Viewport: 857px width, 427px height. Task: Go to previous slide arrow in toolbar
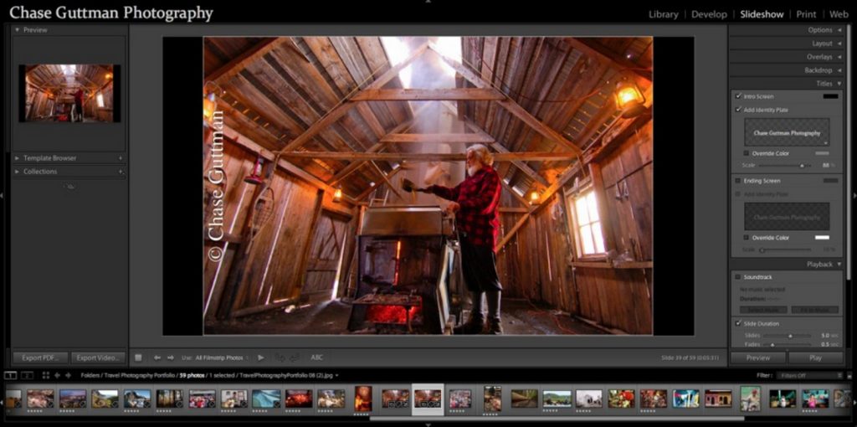point(157,358)
